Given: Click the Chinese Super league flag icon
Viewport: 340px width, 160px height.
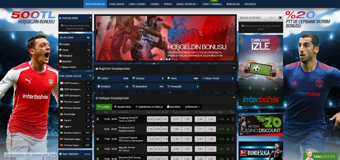Looking at the screenshot, I should pyautogui.click(x=61, y=145).
